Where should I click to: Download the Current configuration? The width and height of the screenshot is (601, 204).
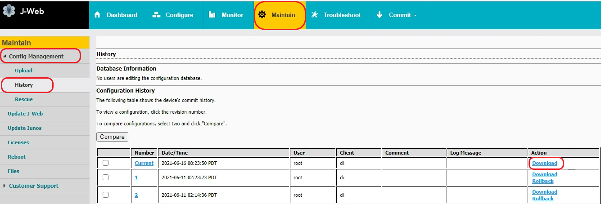pos(545,163)
